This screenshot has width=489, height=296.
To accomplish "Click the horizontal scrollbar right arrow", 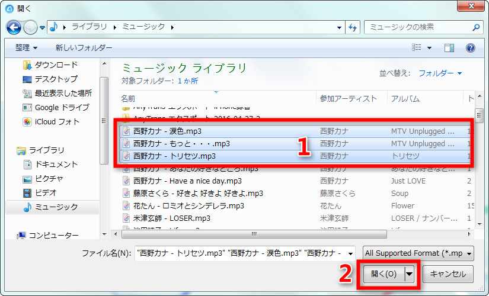I will (x=469, y=234).
